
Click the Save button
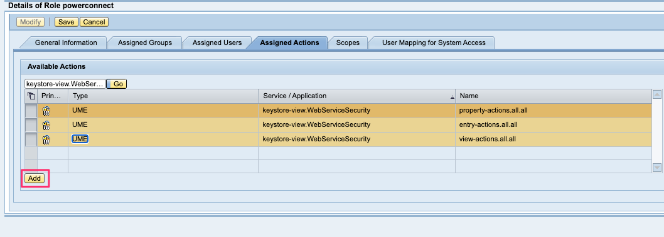(66, 22)
